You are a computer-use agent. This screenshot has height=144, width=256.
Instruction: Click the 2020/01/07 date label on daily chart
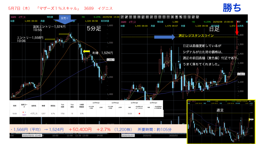point(128,135)
